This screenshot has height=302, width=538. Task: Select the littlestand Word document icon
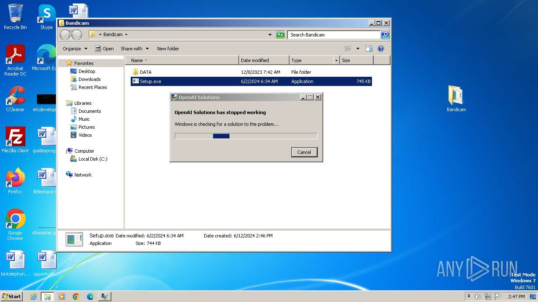(45, 181)
